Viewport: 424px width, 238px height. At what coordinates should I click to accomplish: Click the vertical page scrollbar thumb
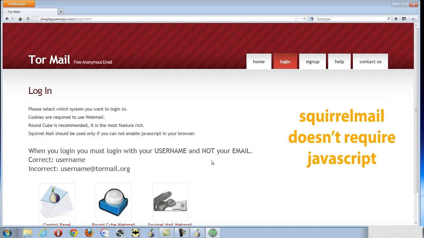416,110
